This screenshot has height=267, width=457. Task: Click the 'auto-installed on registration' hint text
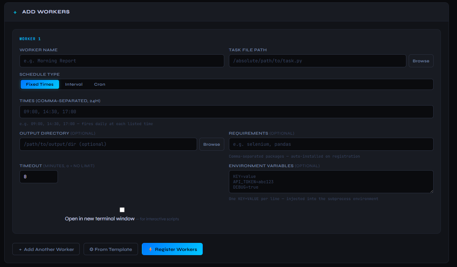[x=325, y=156]
